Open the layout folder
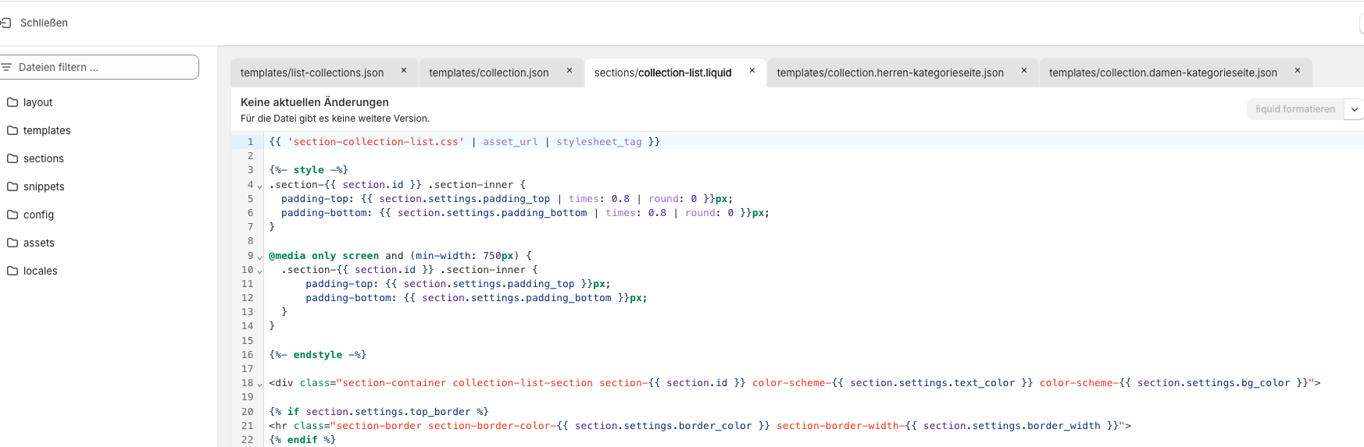1364x447 pixels. point(37,102)
